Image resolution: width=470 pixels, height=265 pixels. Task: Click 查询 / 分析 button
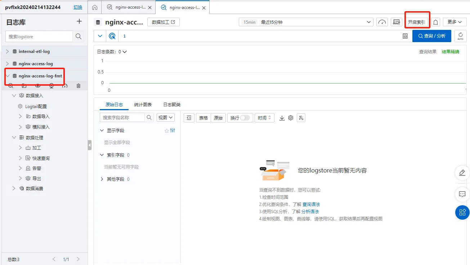(432, 36)
